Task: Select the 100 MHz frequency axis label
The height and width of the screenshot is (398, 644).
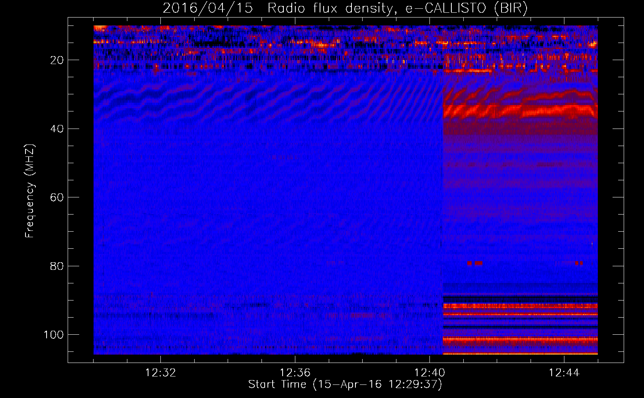Action: (54, 334)
